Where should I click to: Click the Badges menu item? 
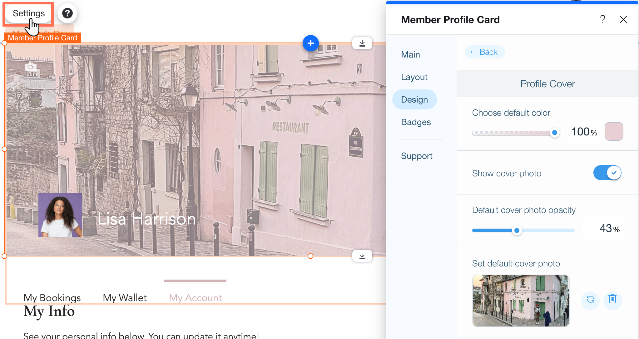click(416, 122)
